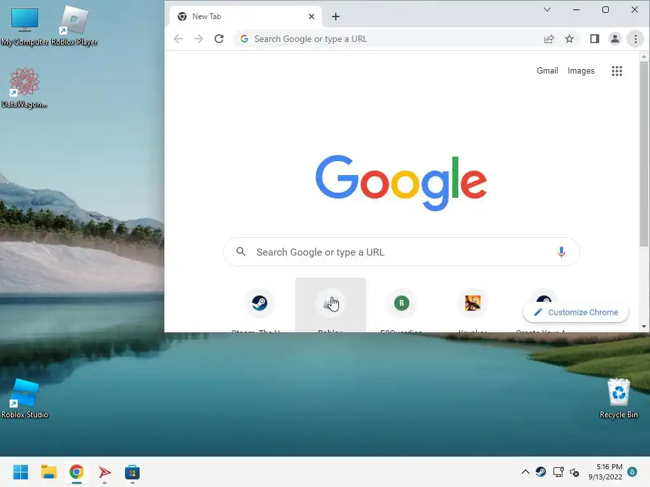
Task: Open File Explorer from taskbar
Action: (x=48, y=472)
